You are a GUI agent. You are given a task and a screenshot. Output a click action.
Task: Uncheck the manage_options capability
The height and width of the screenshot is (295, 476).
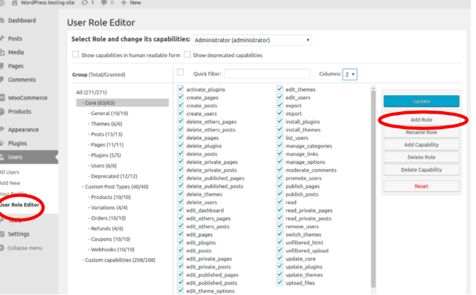tap(280, 161)
